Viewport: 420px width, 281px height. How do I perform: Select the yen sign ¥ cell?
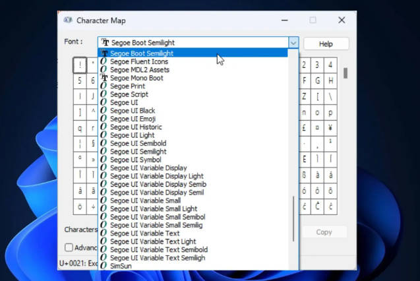click(x=330, y=128)
